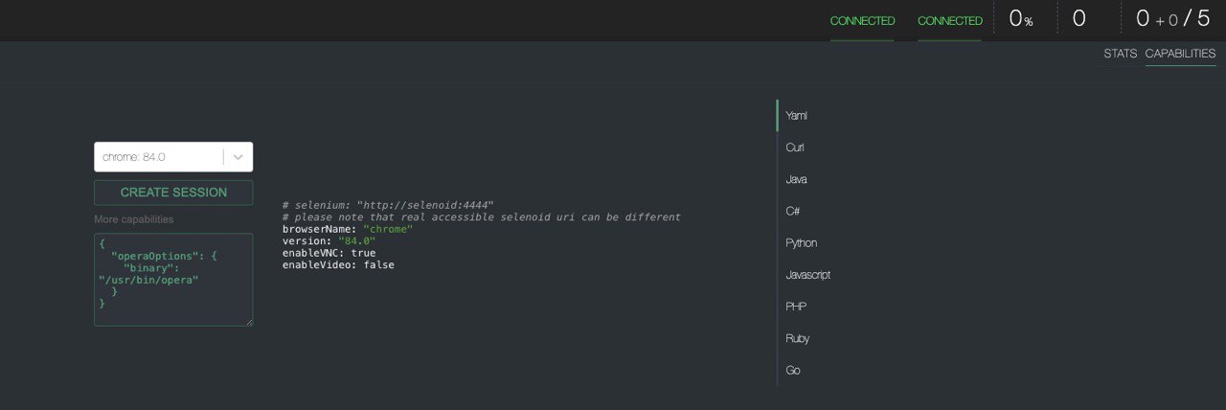Image resolution: width=1226 pixels, height=410 pixels.
Task: Click inside the capabilities JSON text area
Action: click(173, 280)
